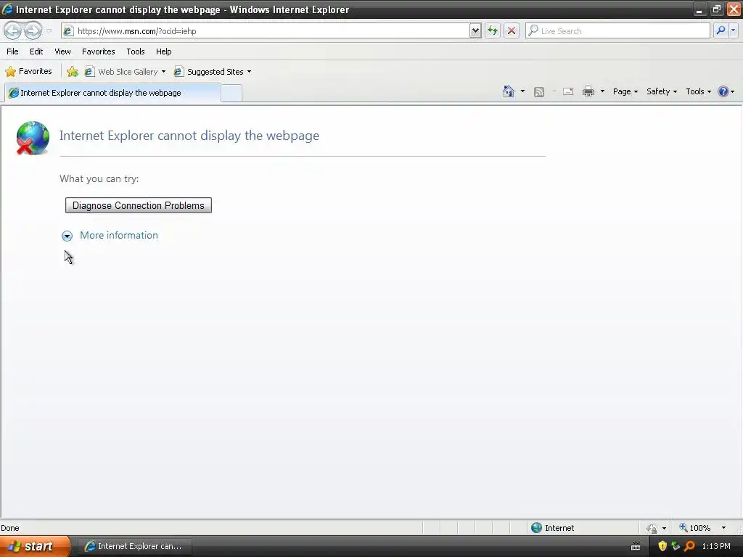Image resolution: width=743 pixels, height=557 pixels.
Task: Open the Windows start menu
Action: 34,546
